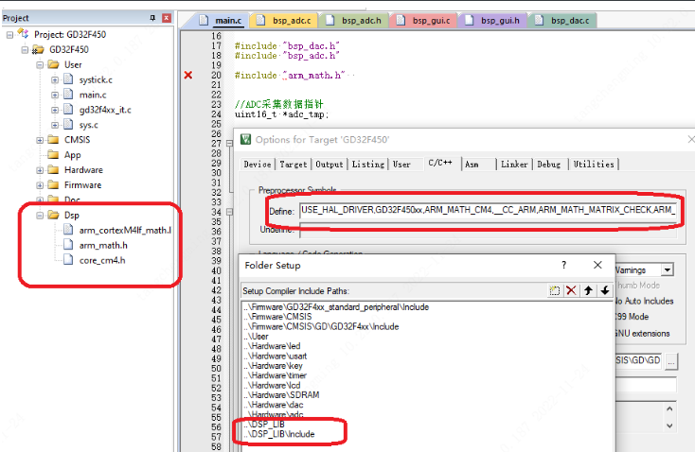Open the Target tab in Options dialog
Screen dimensions: 695x452
coord(294,165)
